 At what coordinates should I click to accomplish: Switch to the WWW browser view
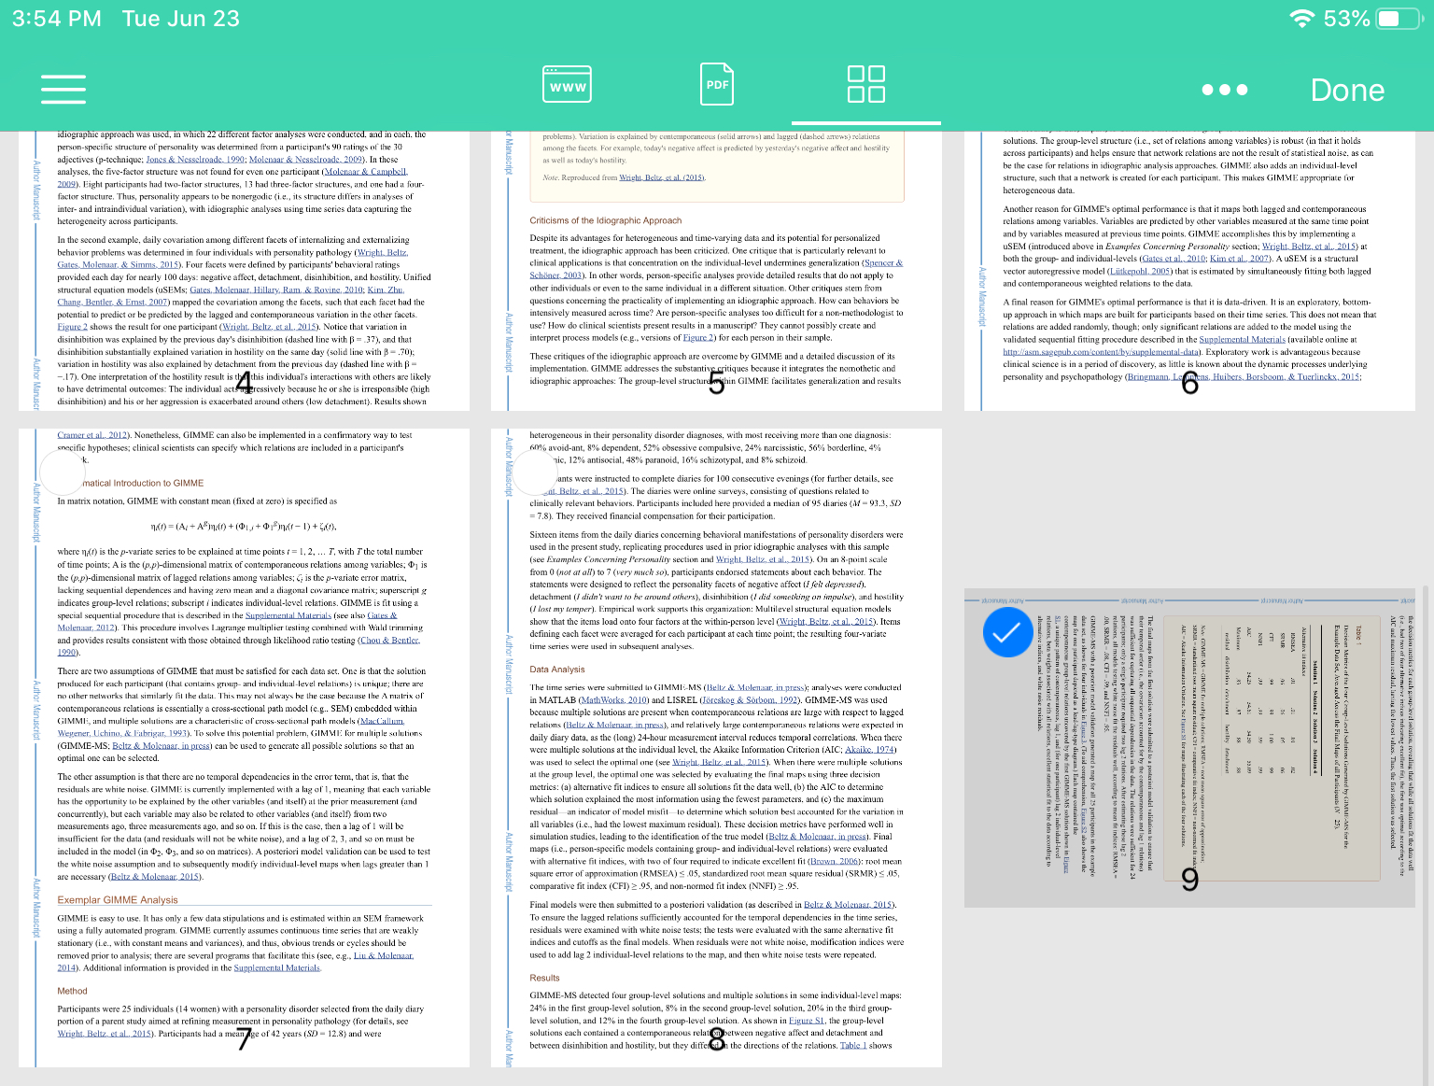tap(567, 84)
